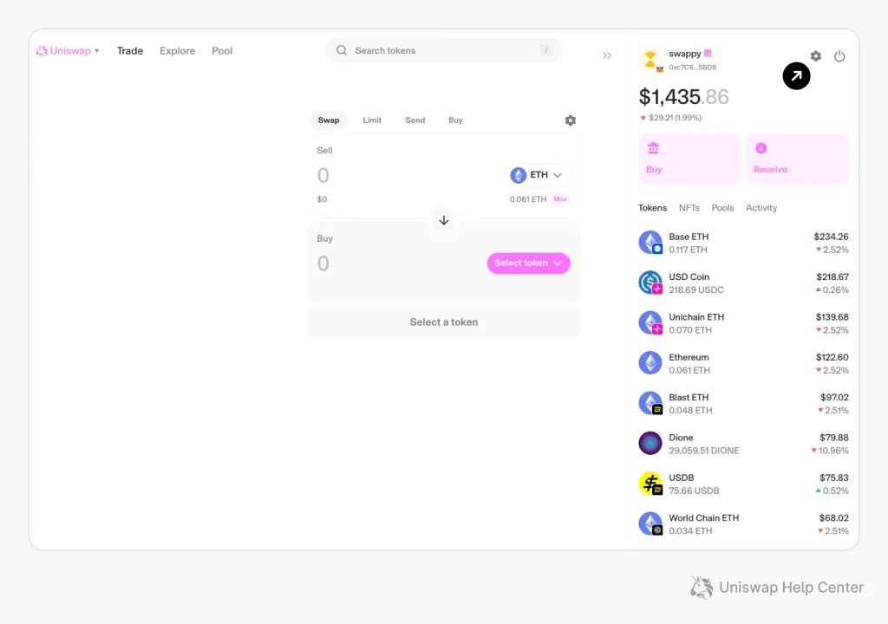Screen dimensions: 888x624
Task: Open the pink Select token dropdown
Action: point(528,263)
